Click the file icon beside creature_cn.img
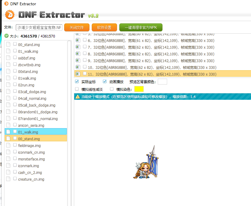The height and width of the screenshot is (206, 251). [8, 179]
